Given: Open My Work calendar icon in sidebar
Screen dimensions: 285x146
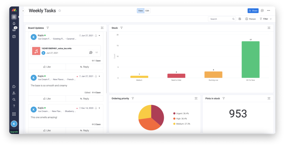Looking at the screenshot, I should 14,36.
